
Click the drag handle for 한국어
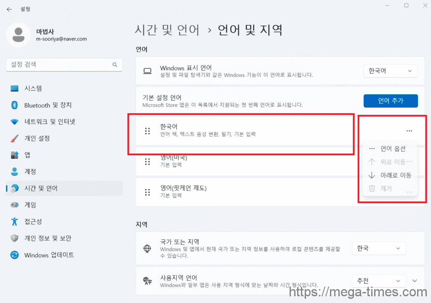tap(147, 131)
